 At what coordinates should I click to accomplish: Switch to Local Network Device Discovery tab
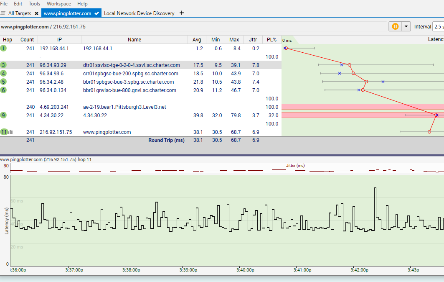point(139,13)
